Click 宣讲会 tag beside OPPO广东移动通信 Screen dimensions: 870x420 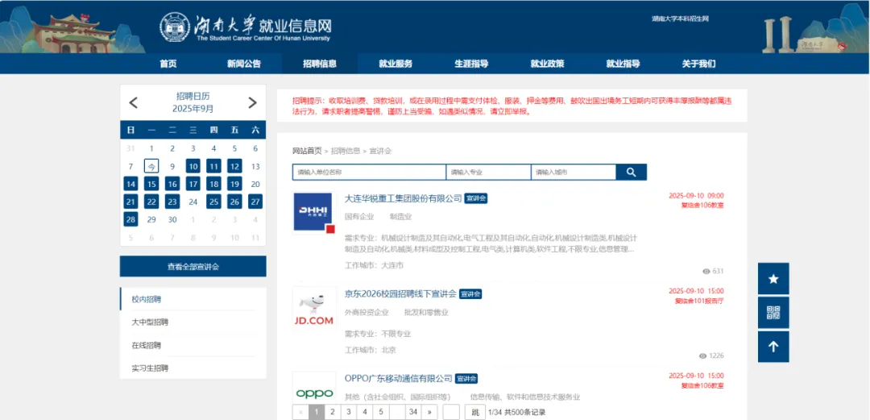coord(466,378)
